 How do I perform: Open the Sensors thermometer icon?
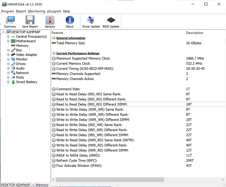tap(50, 20)
